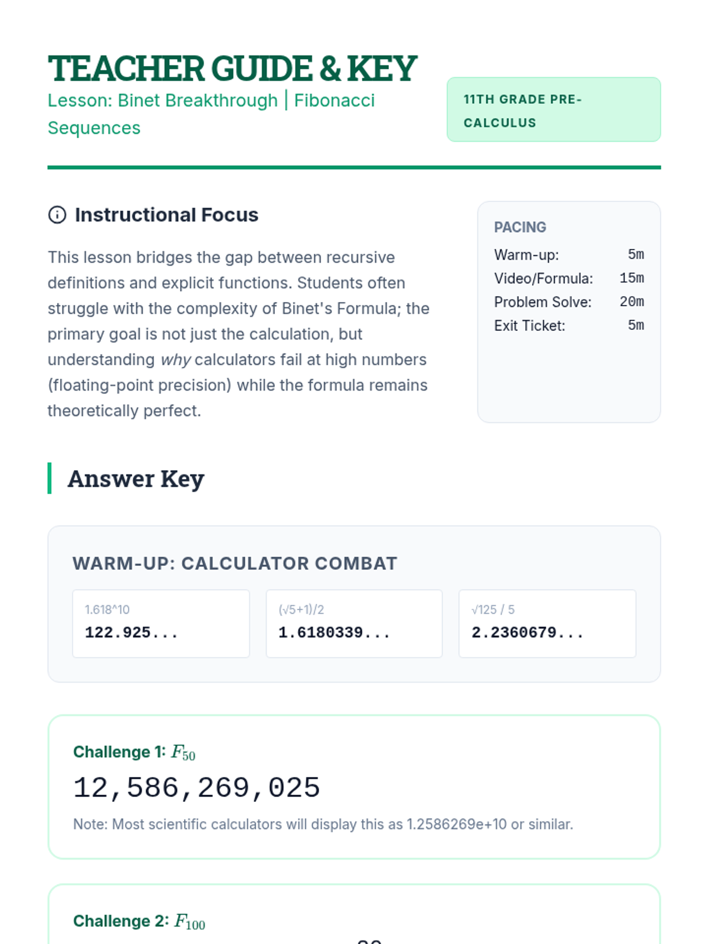
Task: Select the Binet Breakthrough lesson subtitle
Action: tap(211, 114)
